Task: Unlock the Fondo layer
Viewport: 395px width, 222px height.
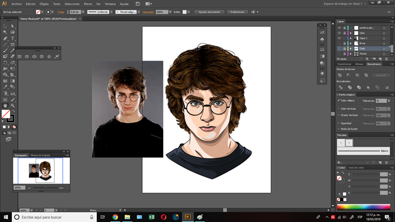Action: click(x=344, y=54)
